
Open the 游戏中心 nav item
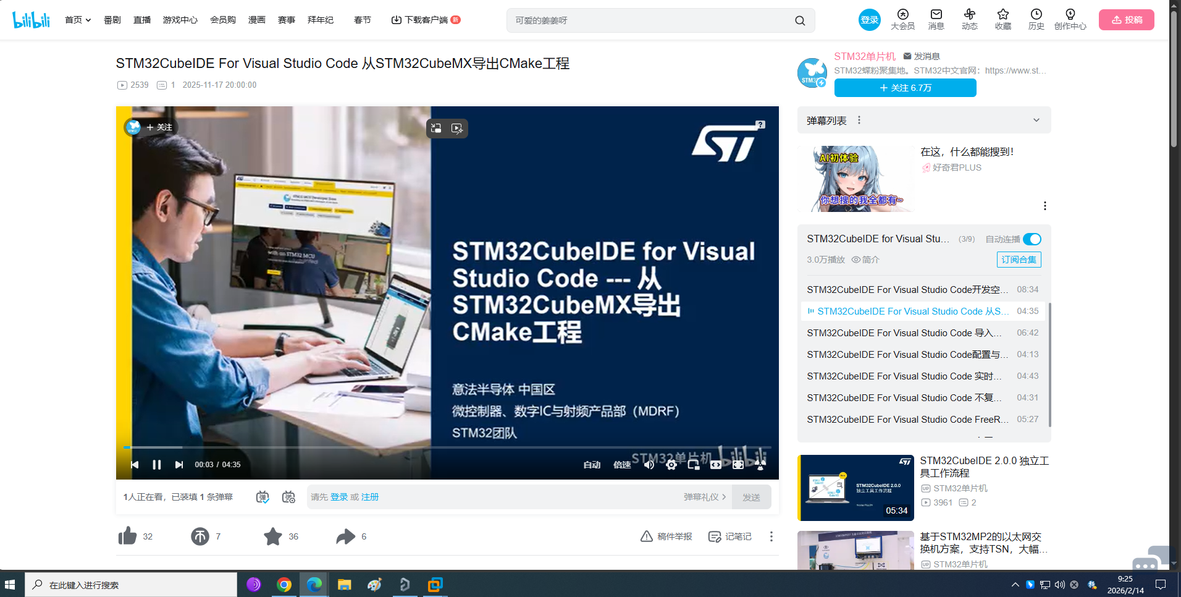(x=180, y=20)
